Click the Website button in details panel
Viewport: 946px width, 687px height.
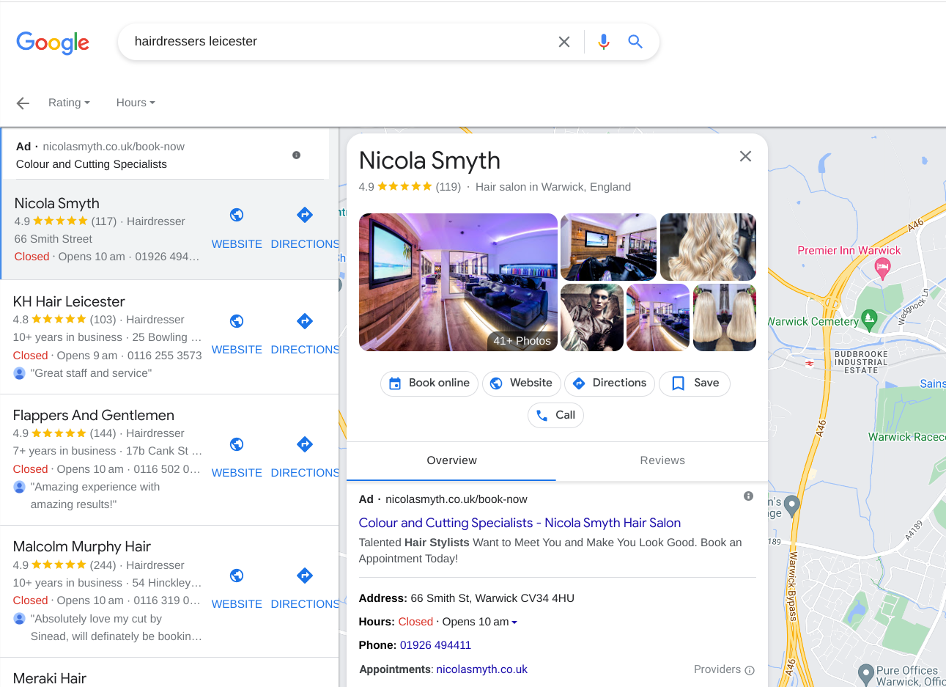(x=522, y=383)
